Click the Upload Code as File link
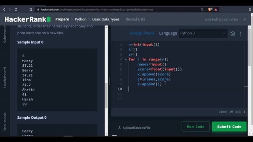Viewport: 253px width, 142px height. click(x=137, y=128)
